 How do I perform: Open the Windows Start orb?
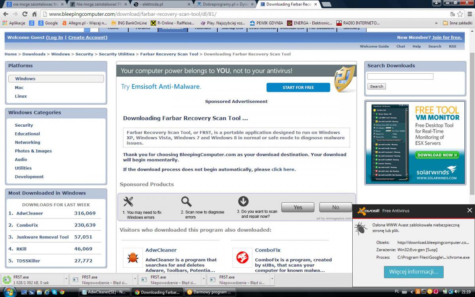pos(9,292)
